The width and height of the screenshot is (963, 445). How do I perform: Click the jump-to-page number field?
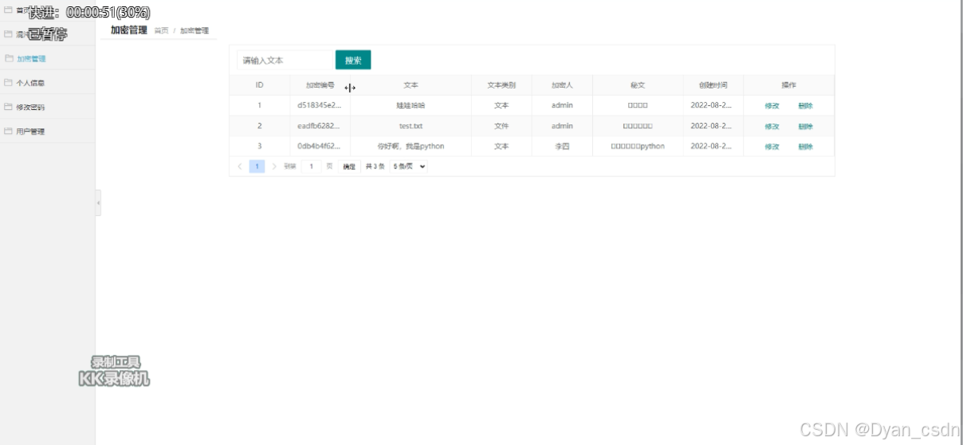[x=312, y=167]
